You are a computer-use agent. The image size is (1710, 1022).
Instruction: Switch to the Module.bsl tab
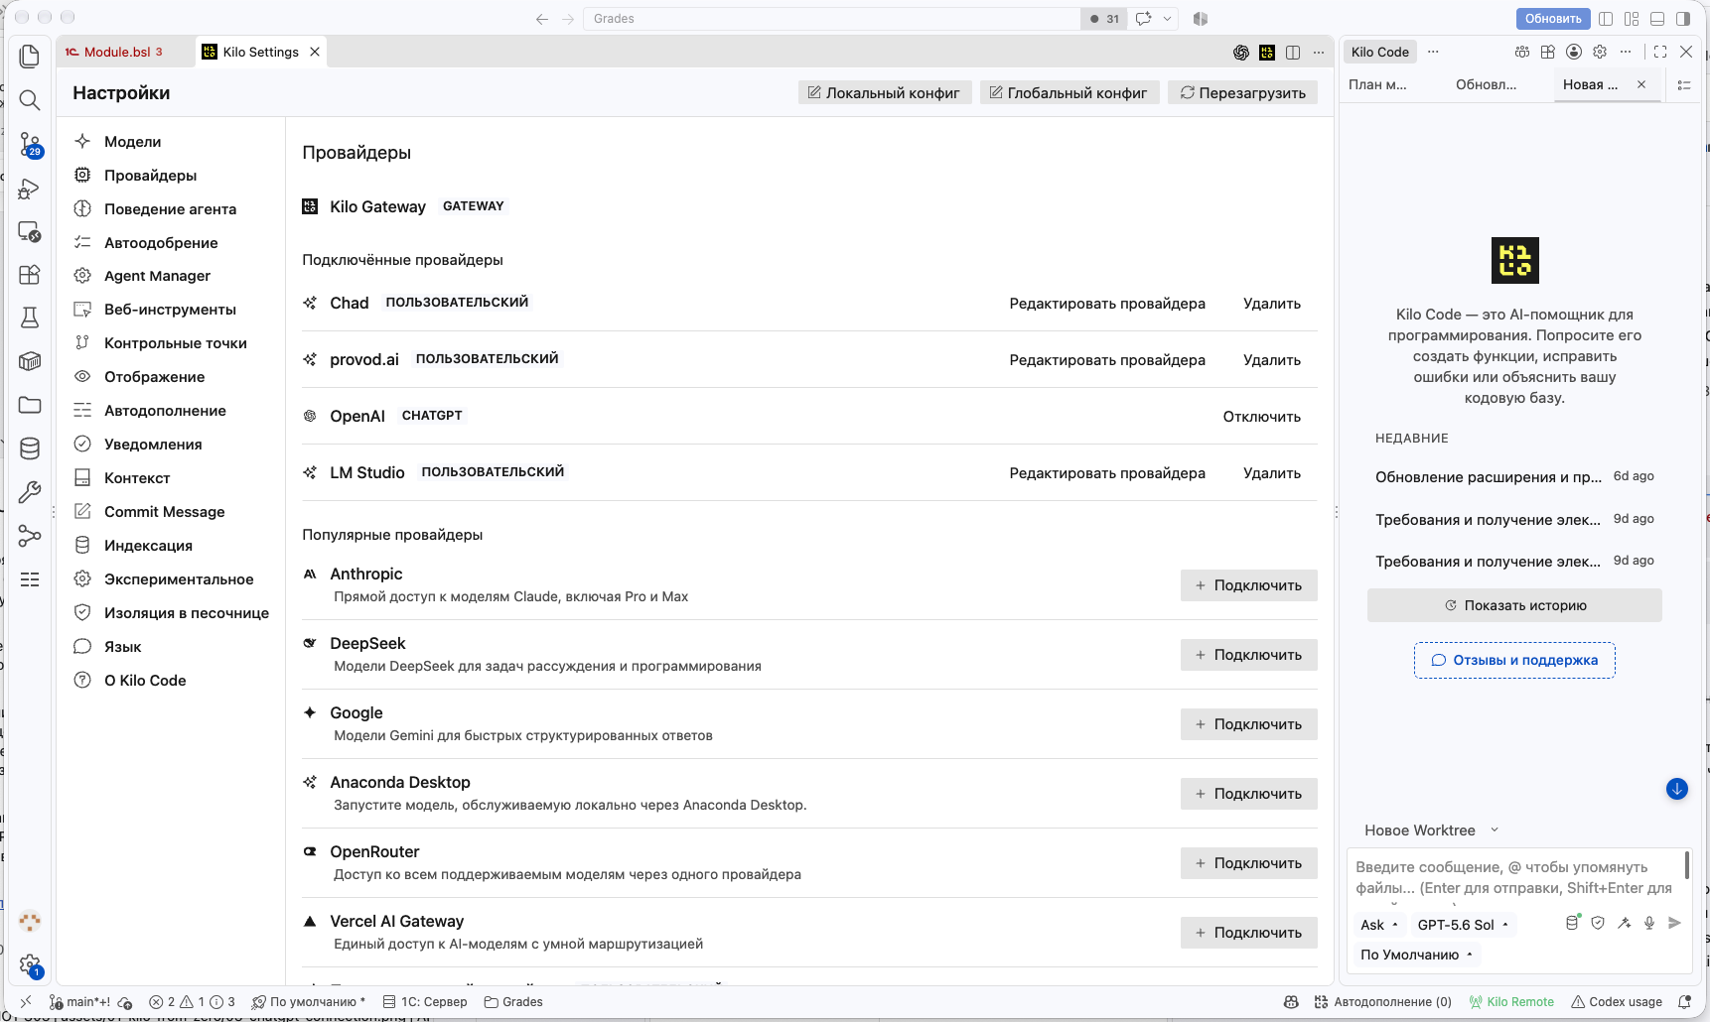pyautogui.click(x=123, y=52)
